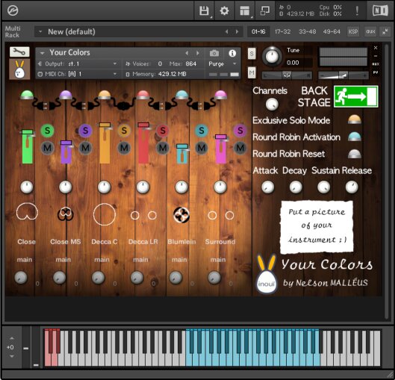Switch to the 33-48 rack page

pos(307,31)
